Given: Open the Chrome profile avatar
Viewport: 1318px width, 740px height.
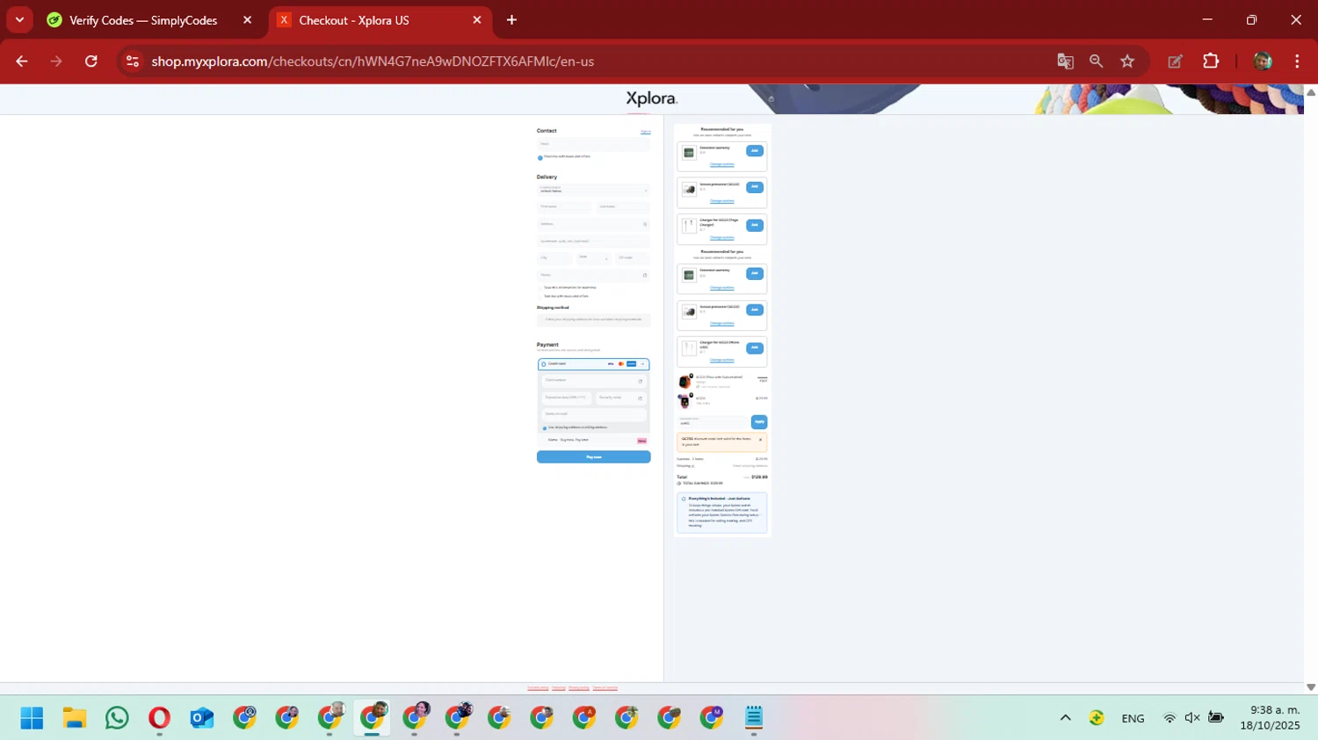Looking at the screenshot, I should pyautogui.click(x=1263, y=61).
